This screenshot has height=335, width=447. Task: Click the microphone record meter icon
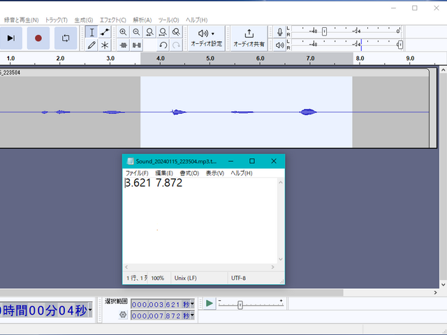[279, 32]
